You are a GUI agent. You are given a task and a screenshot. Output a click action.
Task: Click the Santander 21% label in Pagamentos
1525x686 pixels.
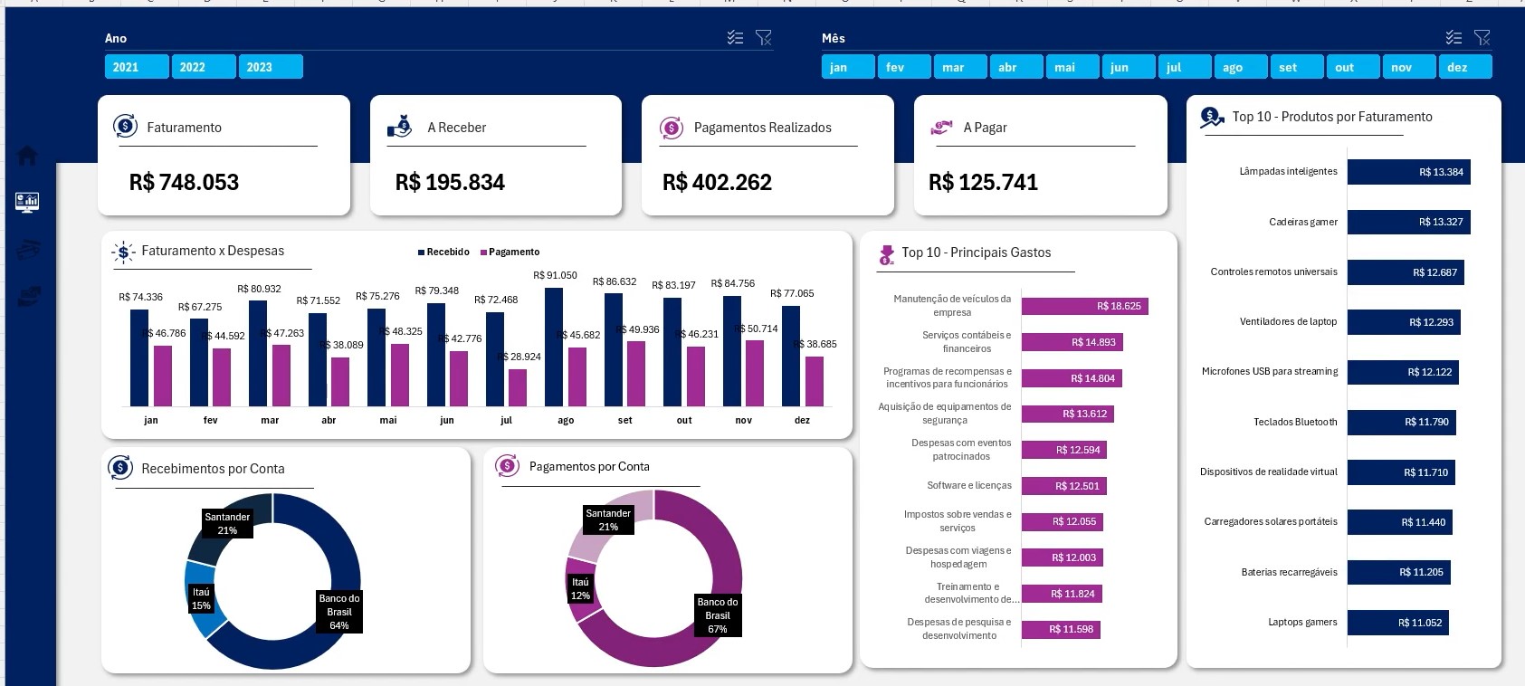point(608,519)
